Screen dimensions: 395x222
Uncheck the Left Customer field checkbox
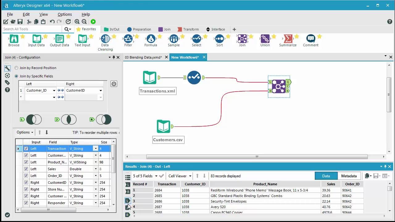26,155
